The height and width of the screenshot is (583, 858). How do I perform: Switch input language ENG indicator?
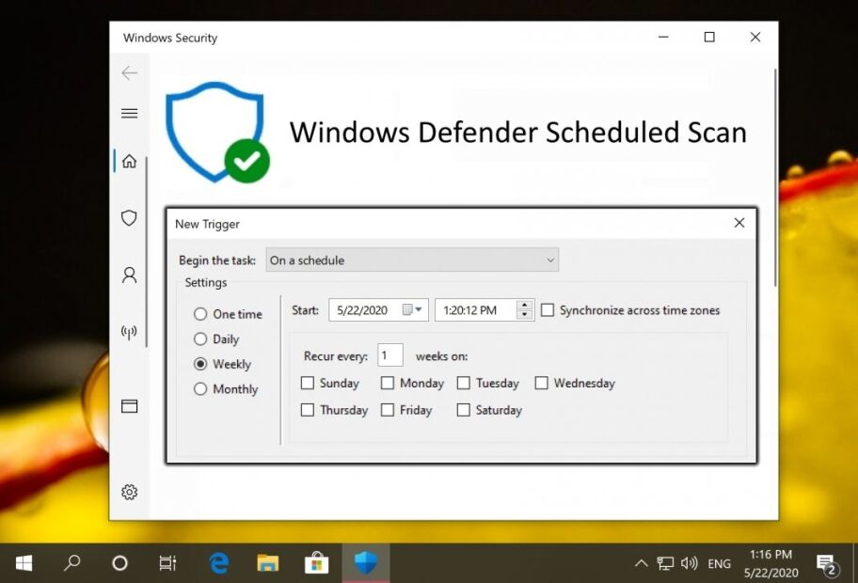[x=719, y=564]
